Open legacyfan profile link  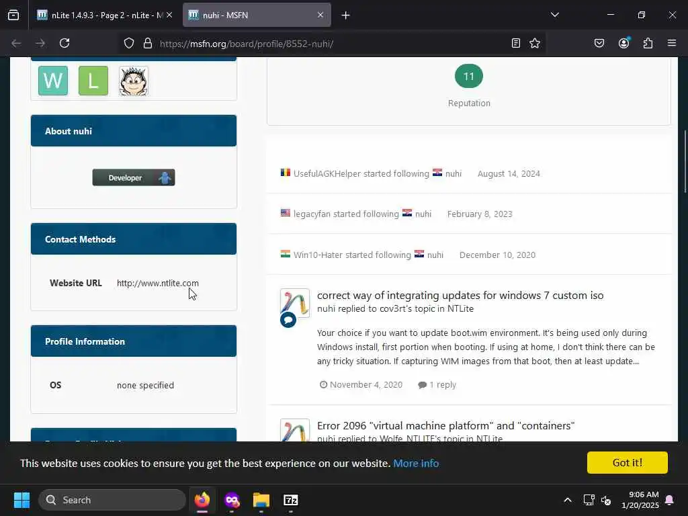(312, 214)
